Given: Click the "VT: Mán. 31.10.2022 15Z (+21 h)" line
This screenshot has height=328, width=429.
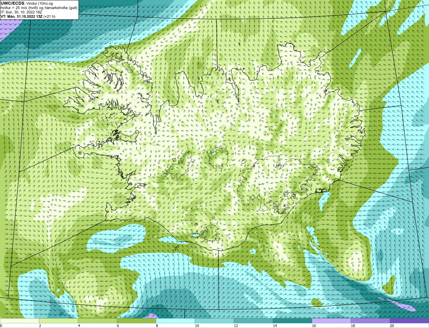Looking at the screenshot, I should coord(28,16).
